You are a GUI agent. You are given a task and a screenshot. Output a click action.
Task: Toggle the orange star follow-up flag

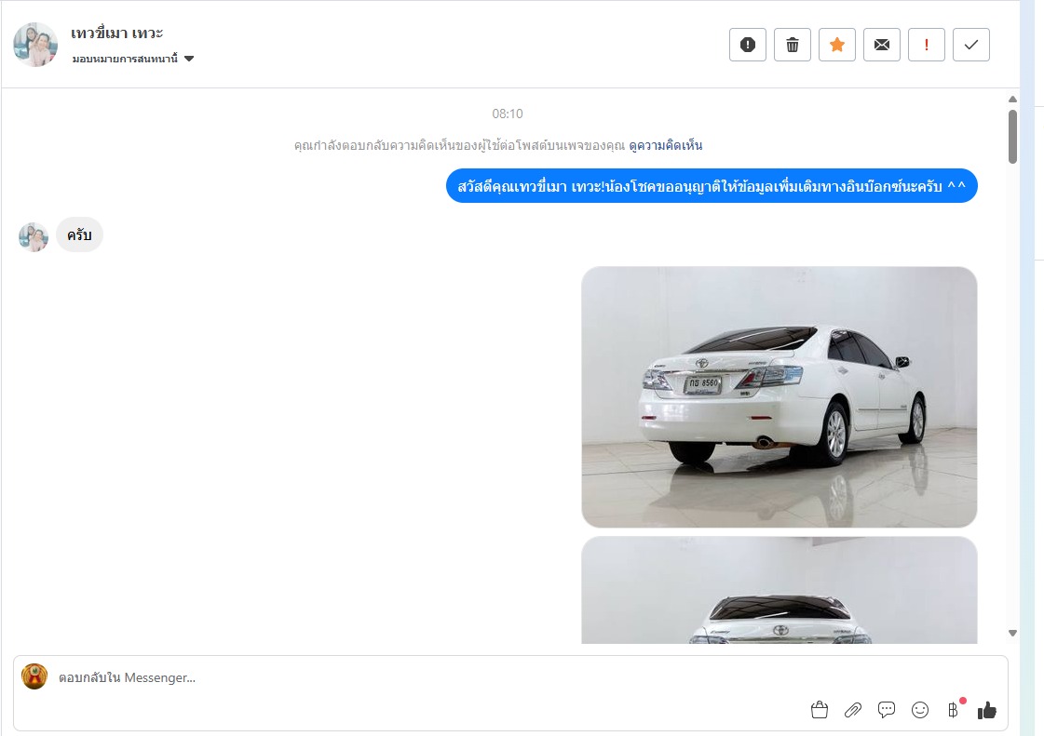click(836, 45)
